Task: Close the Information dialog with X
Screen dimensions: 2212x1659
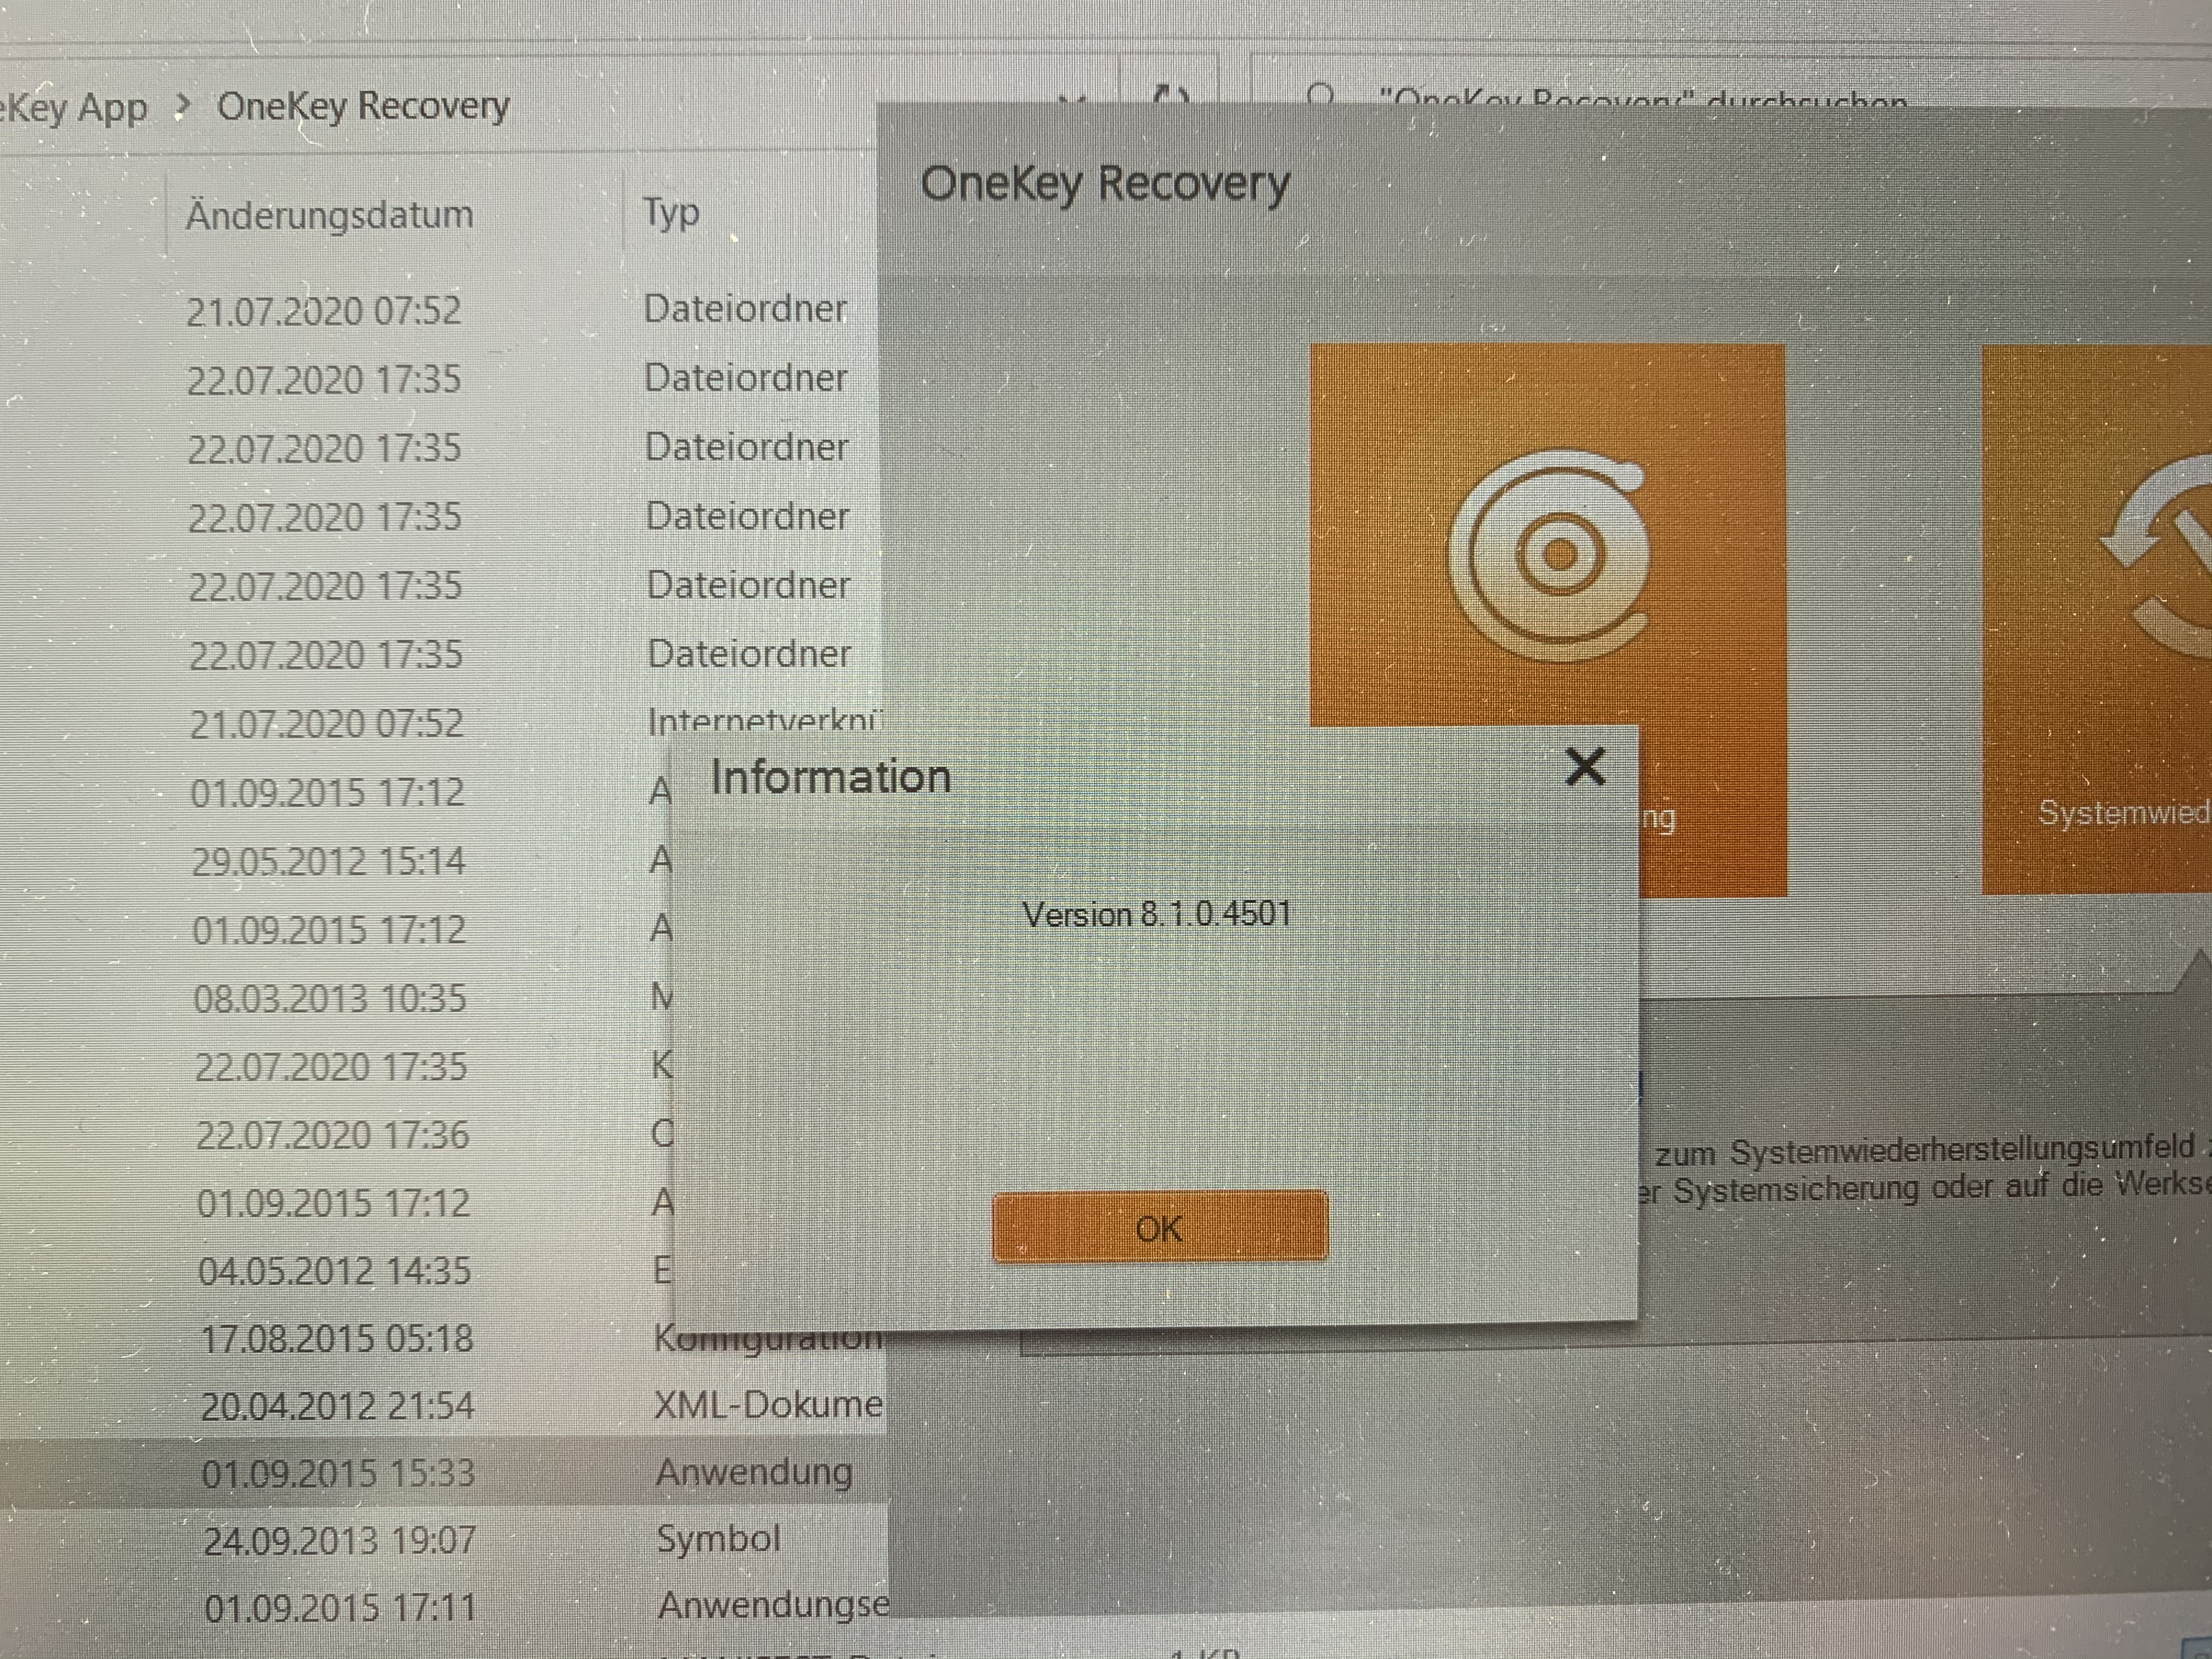Action: coord(1585,768)
